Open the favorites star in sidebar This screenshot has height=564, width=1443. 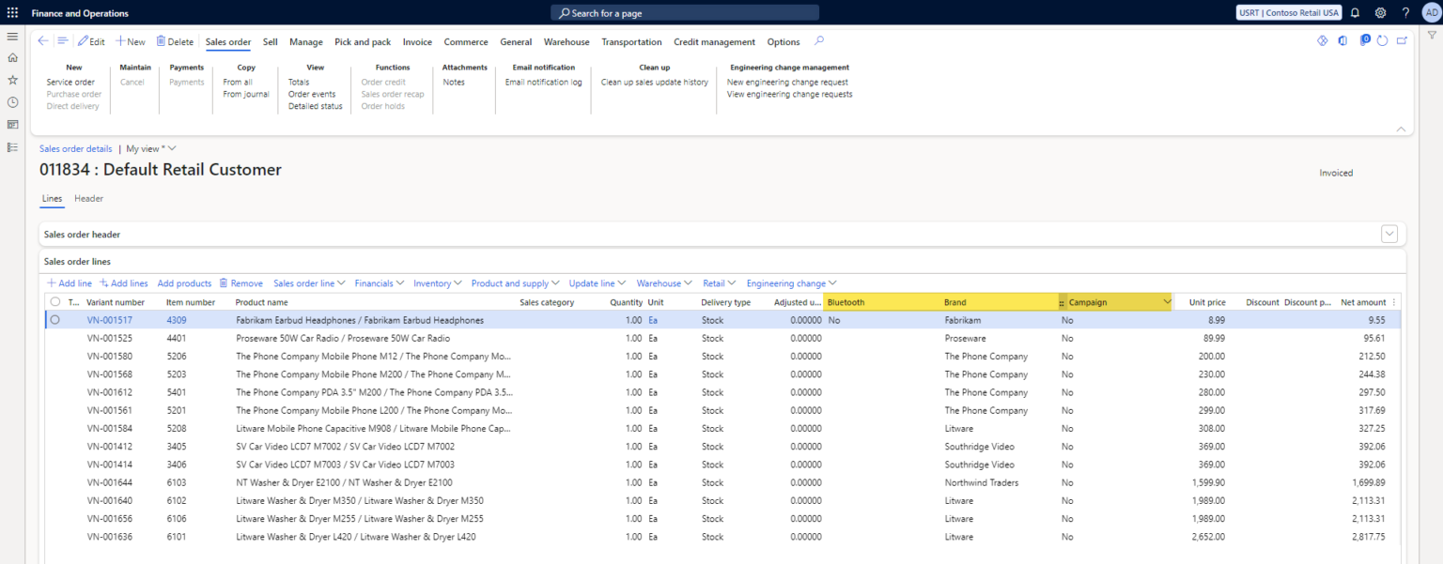(12, 80)
